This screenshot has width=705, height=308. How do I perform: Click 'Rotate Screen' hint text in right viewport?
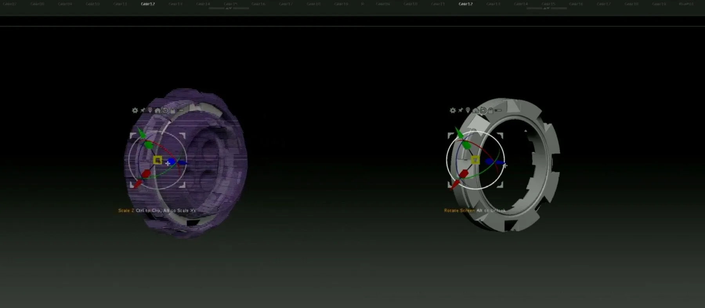459,210
